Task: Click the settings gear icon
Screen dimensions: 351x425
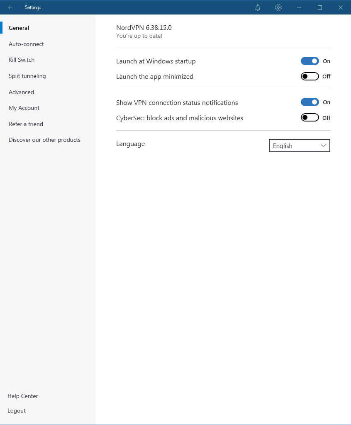Action: (x=278, y=7)
